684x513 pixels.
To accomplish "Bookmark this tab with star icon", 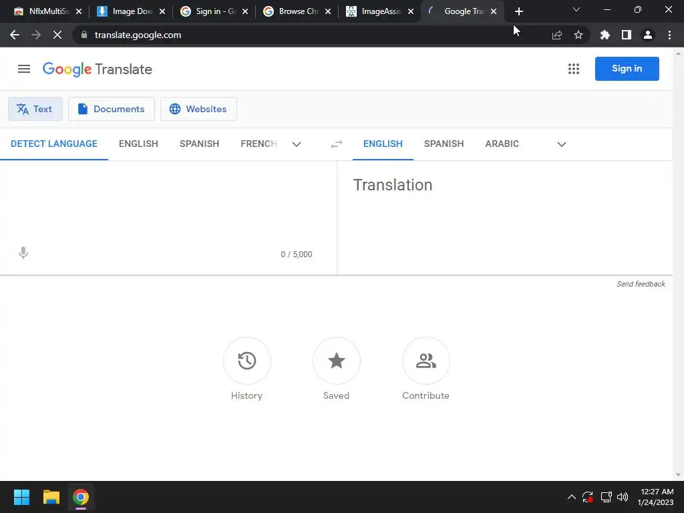I will [578, 35].
